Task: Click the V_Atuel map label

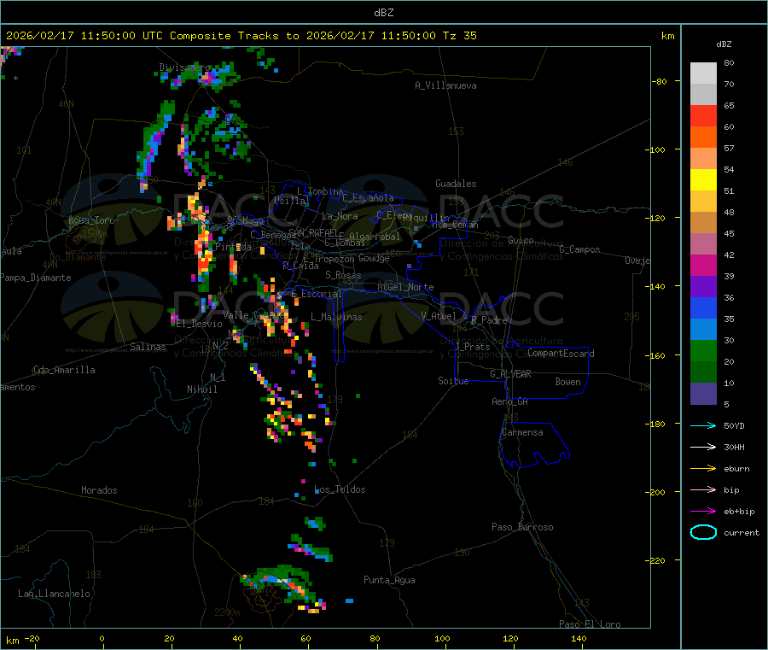Action: [x=439, y=316]
